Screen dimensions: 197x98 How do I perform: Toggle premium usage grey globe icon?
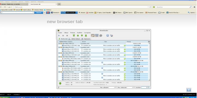click(x=101, y=36)
